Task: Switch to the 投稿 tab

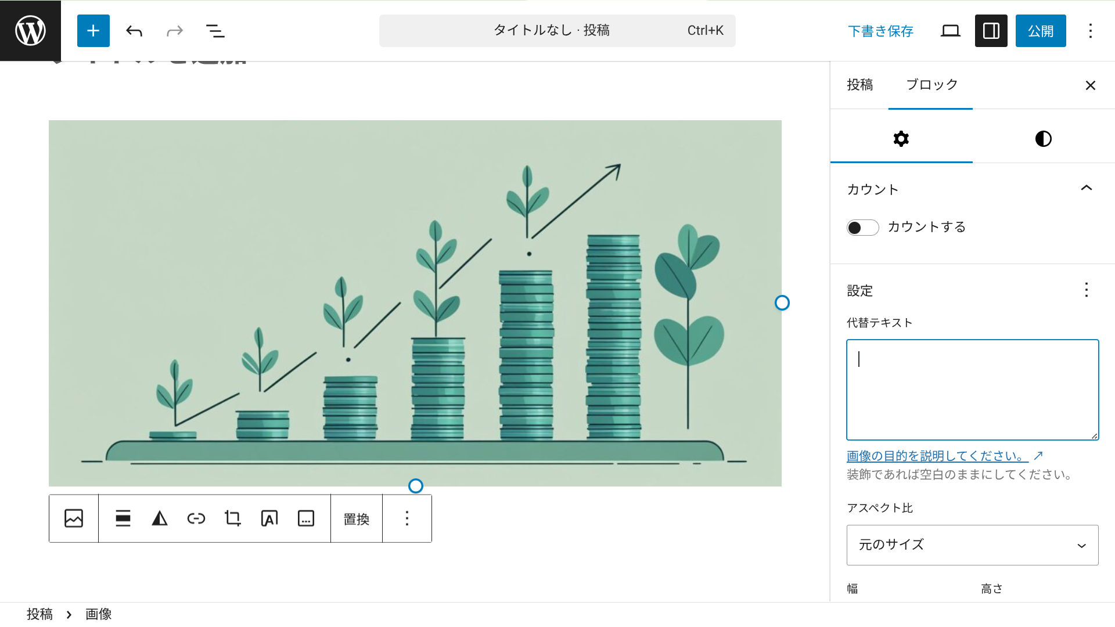Action: coord(860,85)
